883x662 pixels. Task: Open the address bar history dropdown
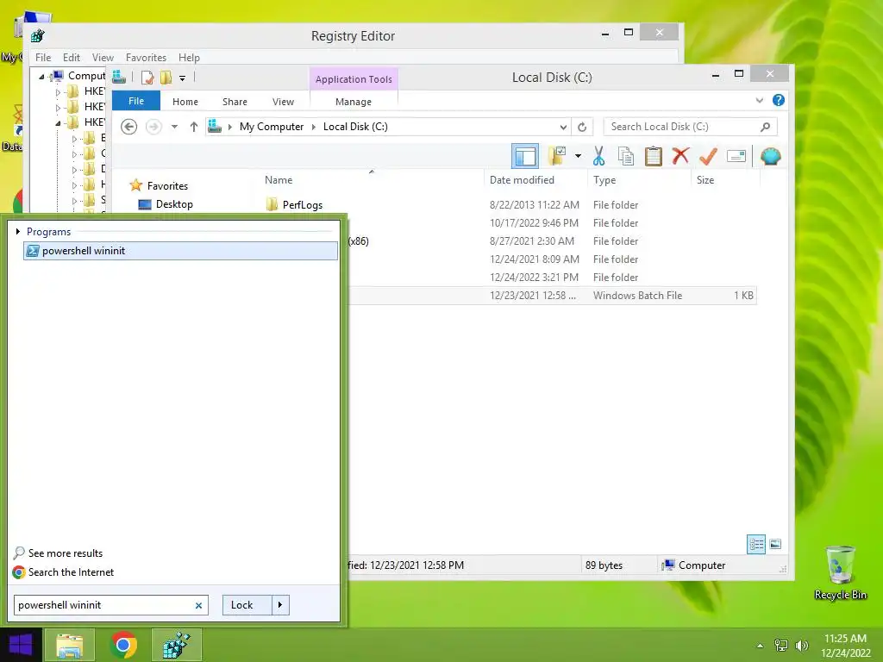tap(562, 128)
